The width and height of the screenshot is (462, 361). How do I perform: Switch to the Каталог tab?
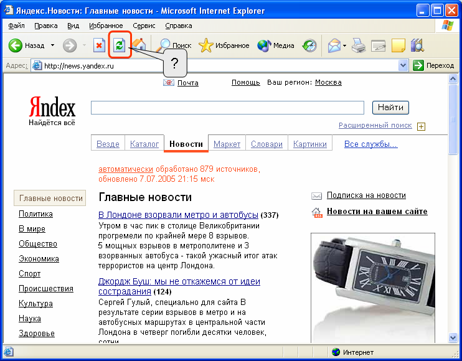(x=144, y=144)
